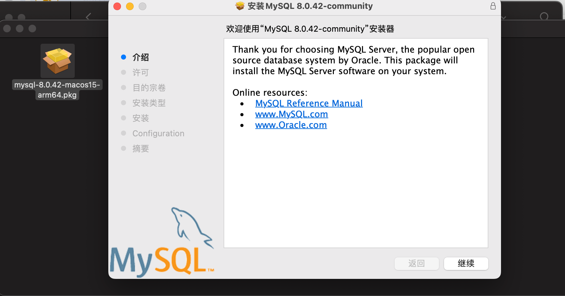Select the 安装类型 step in the sidebar

coord(149,103)
